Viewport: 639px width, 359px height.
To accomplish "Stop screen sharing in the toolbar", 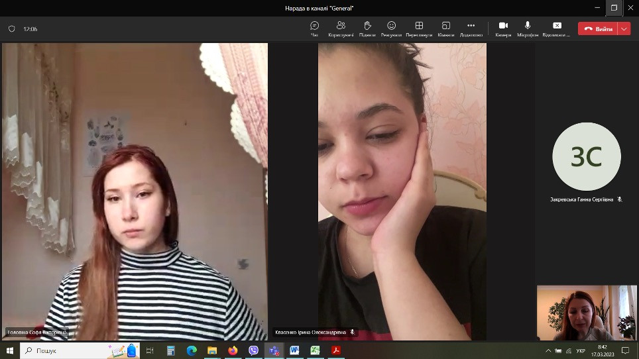I will (x=556, y=28).
